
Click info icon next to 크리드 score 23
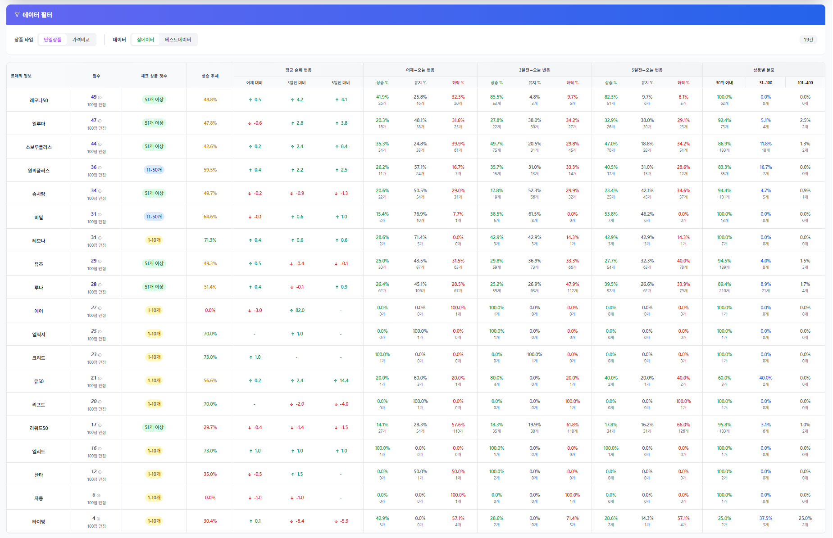(100, 355)
